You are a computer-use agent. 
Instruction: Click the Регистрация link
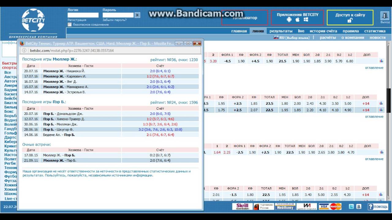(77, 20)
